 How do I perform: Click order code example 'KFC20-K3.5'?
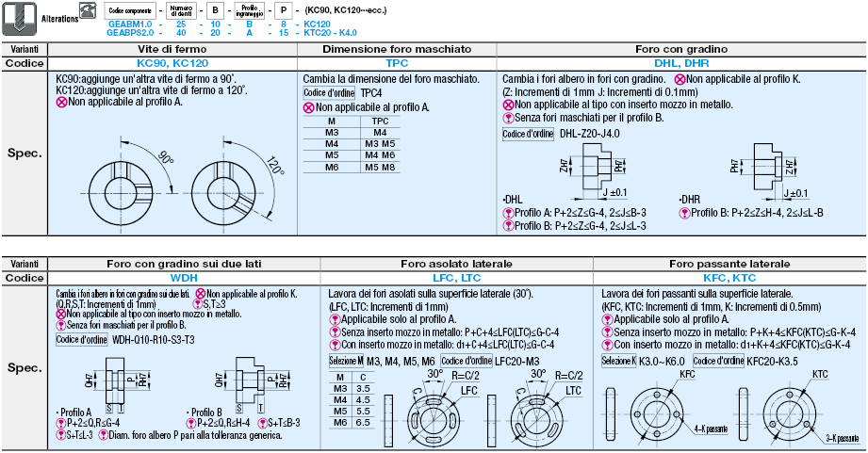(772, 362)
